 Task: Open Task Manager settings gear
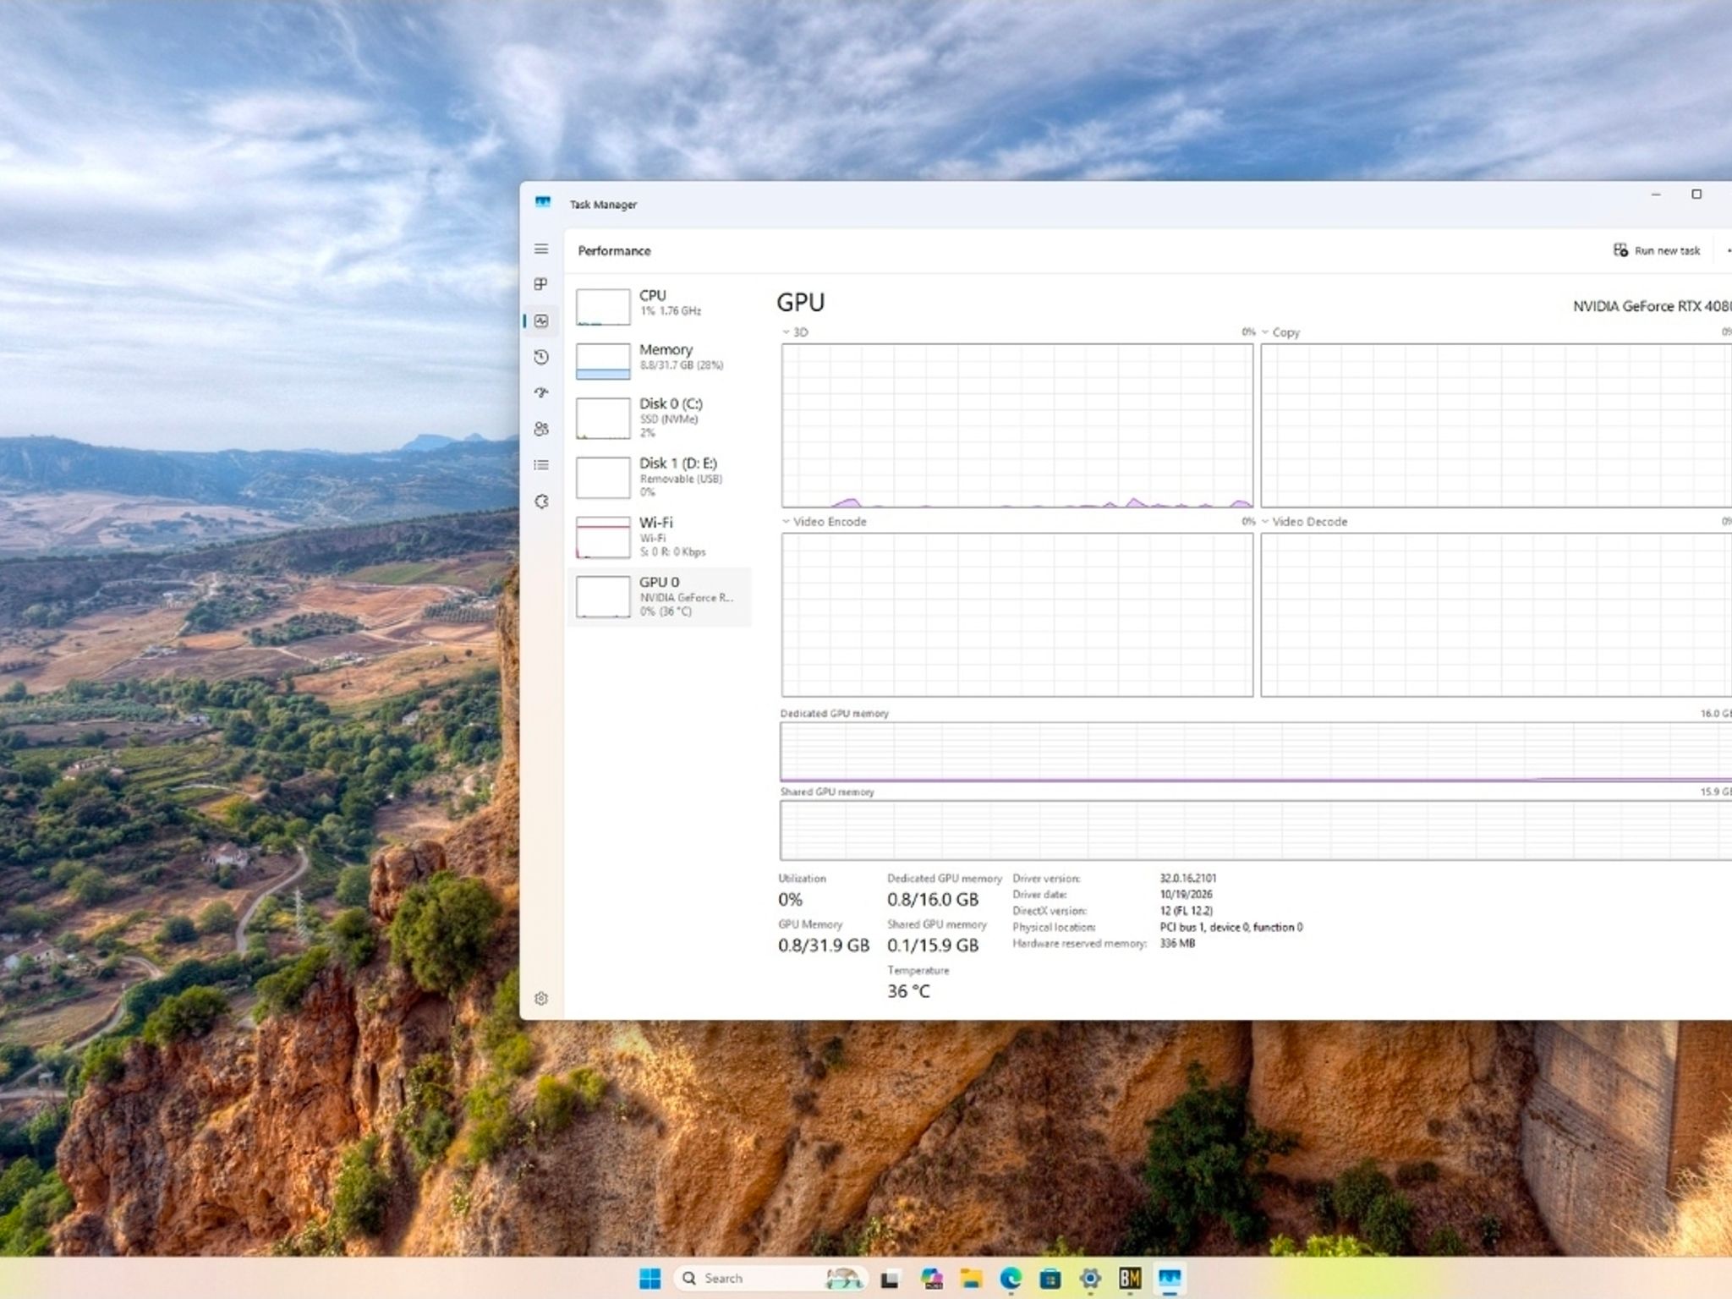(541, 999)
